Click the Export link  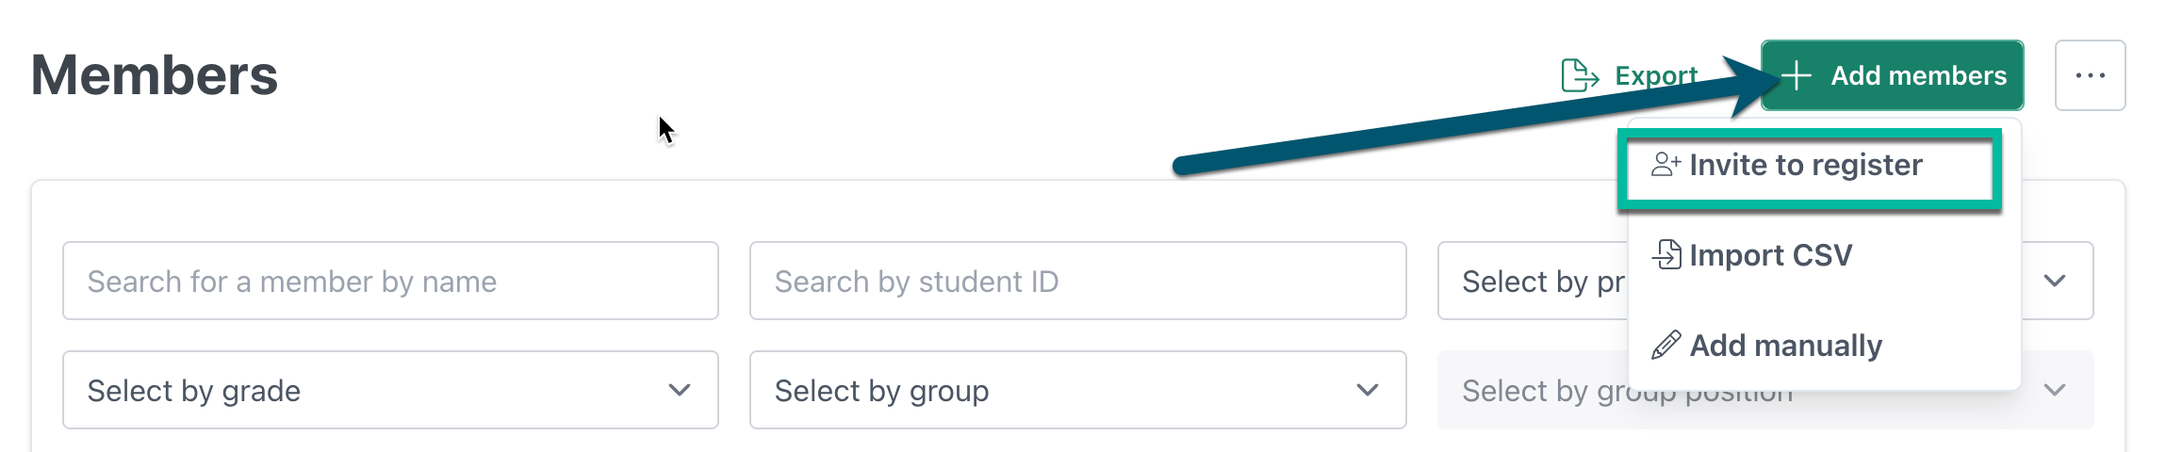pos(1630,75)
